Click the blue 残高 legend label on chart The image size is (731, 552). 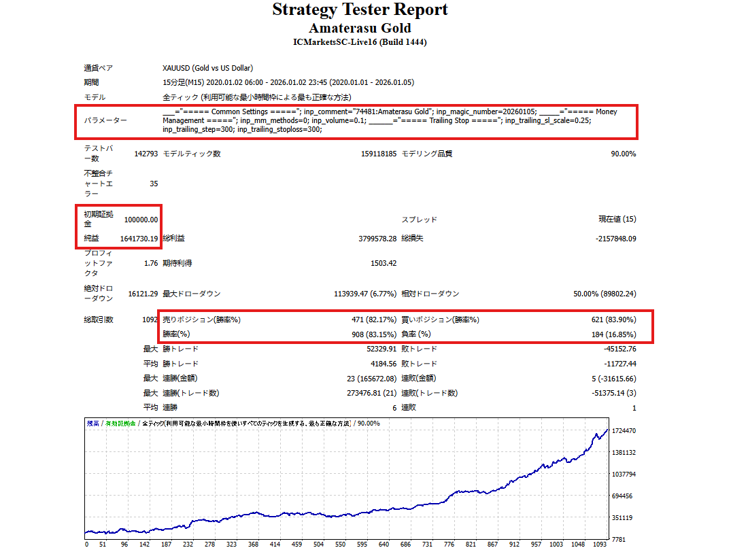pos(92,424)
